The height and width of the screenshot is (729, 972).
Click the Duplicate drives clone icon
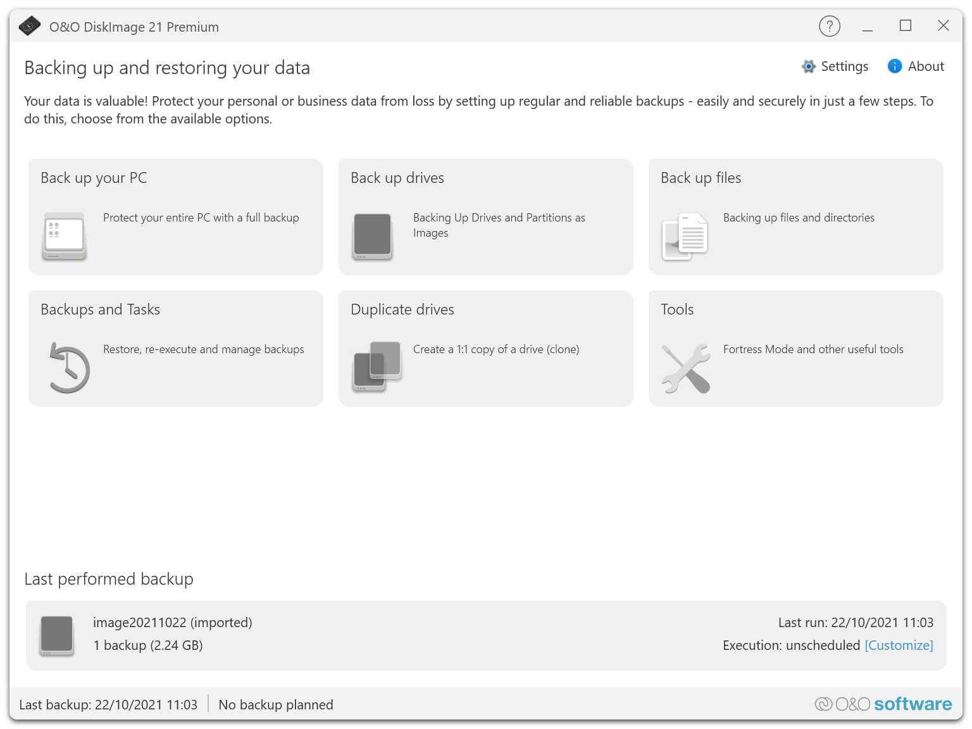[x=377, y=366]
